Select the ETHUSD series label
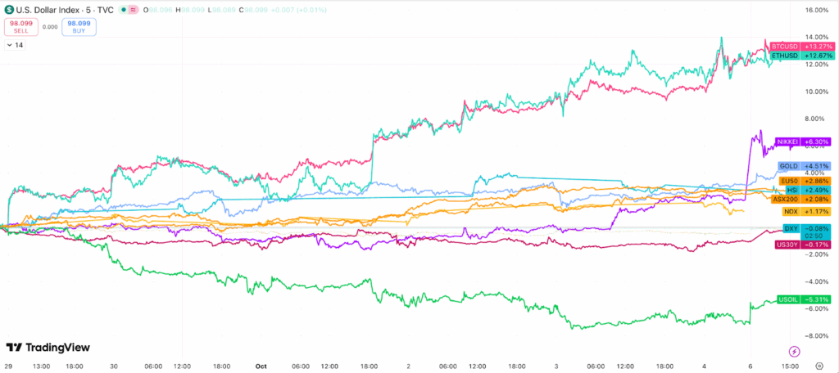839x373 pixels. coord(785,56)
